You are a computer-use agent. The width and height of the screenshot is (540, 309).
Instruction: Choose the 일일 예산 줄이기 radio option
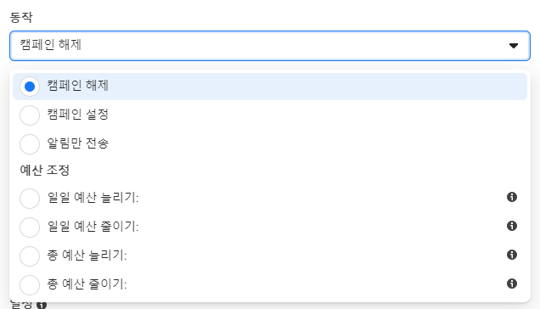click(x=30, y=228)
